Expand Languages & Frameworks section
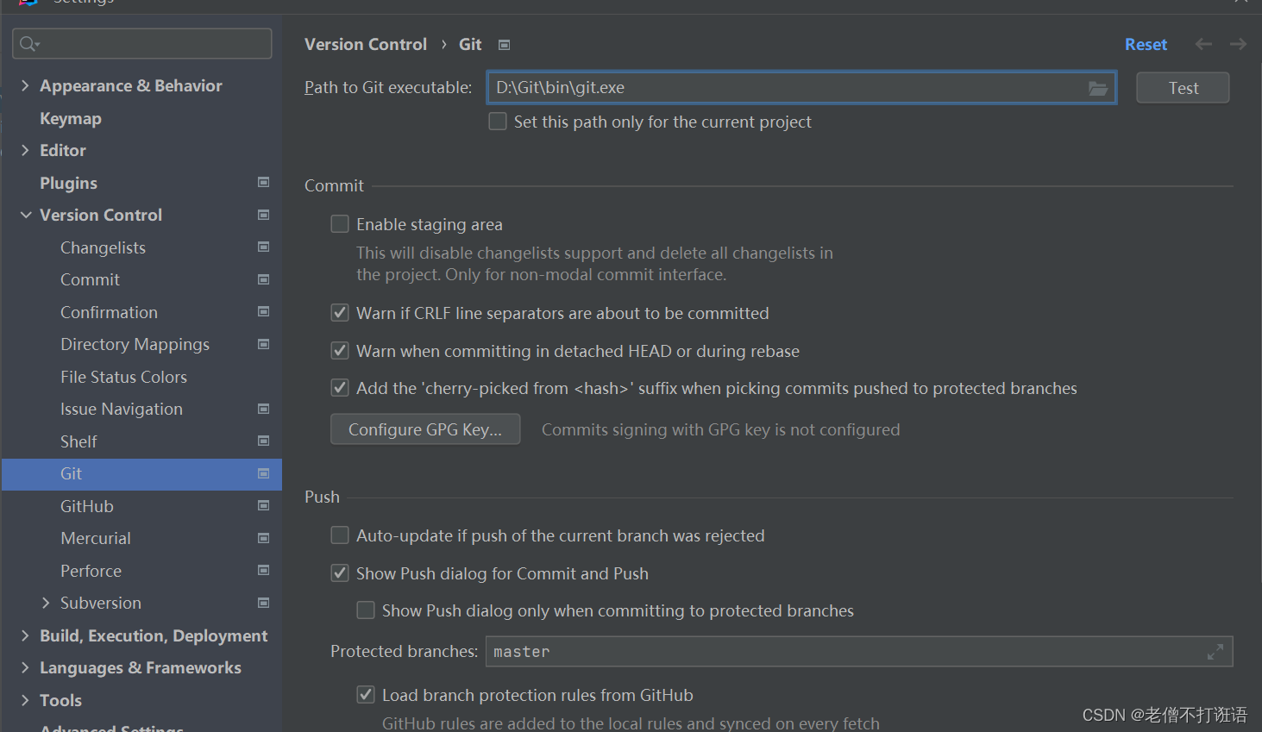Viewport: 1262px width, 732px height. coord(25,667)
